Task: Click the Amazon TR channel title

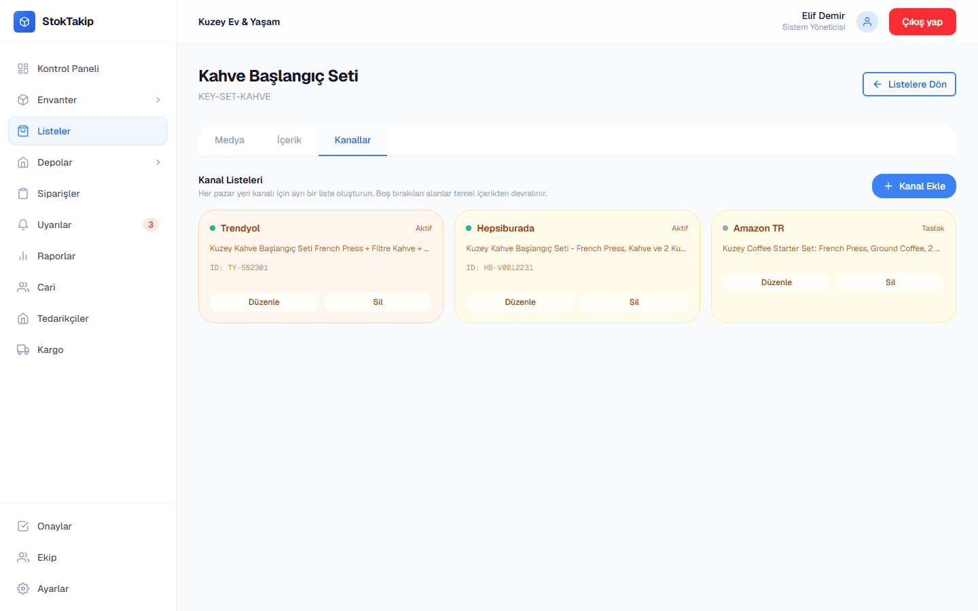Action: pos(759,228)
